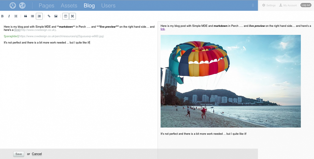Open the Assets section
Screen dimensions: 314x159
[69, 5]
